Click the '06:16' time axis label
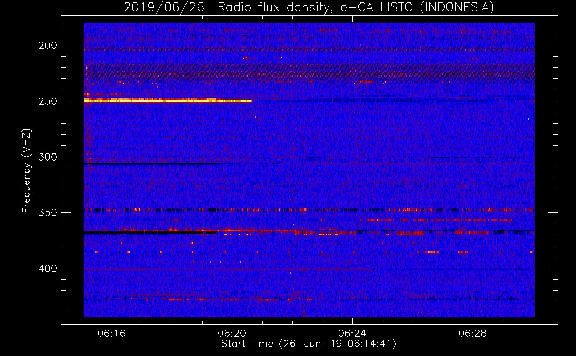The height and width of the screenshot is (356, 576). (112, 334)
